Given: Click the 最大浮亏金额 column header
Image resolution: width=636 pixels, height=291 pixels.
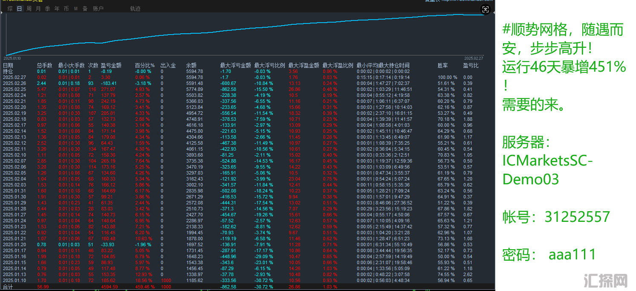Looking at the screenshot, I should [235, 66].
